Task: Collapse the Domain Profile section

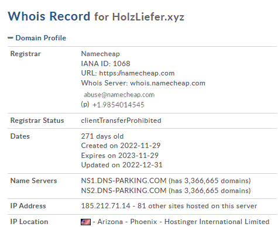Action: [11, 38]
